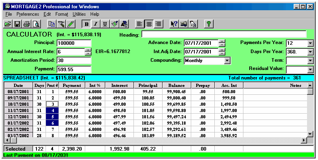318x160 pixels.
Task: Toggle Underline formatting button
Action: [105, 24]
